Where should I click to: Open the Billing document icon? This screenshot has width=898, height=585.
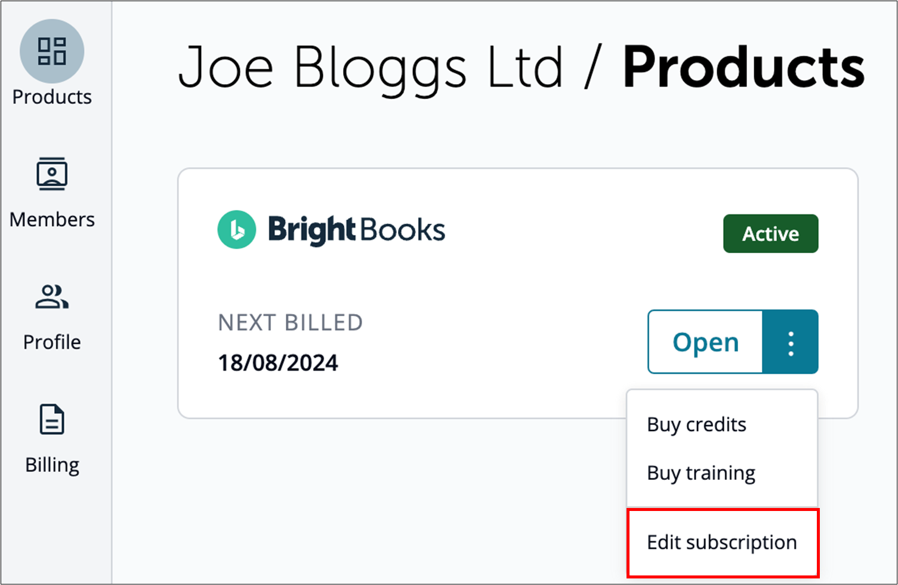[x=52, y=420]
